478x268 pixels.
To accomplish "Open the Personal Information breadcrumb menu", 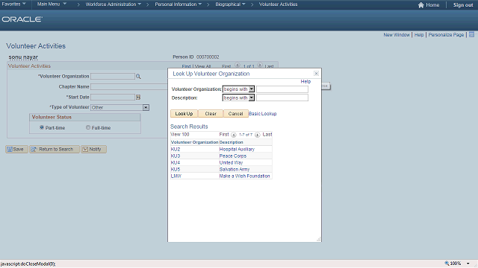I will (178, 4).
